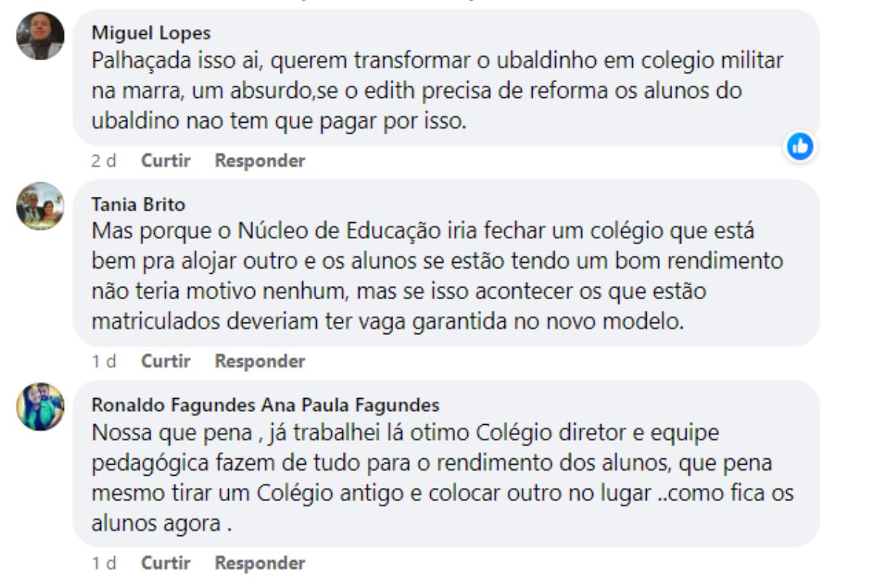Click Responder below Tania Brito's comment
Viewport: 872px width, 581px height.
(x=259, y=361)
